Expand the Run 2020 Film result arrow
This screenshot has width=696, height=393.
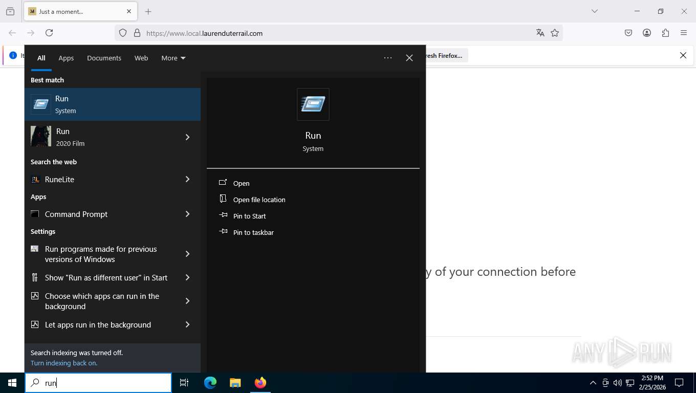tap(187, 137)
